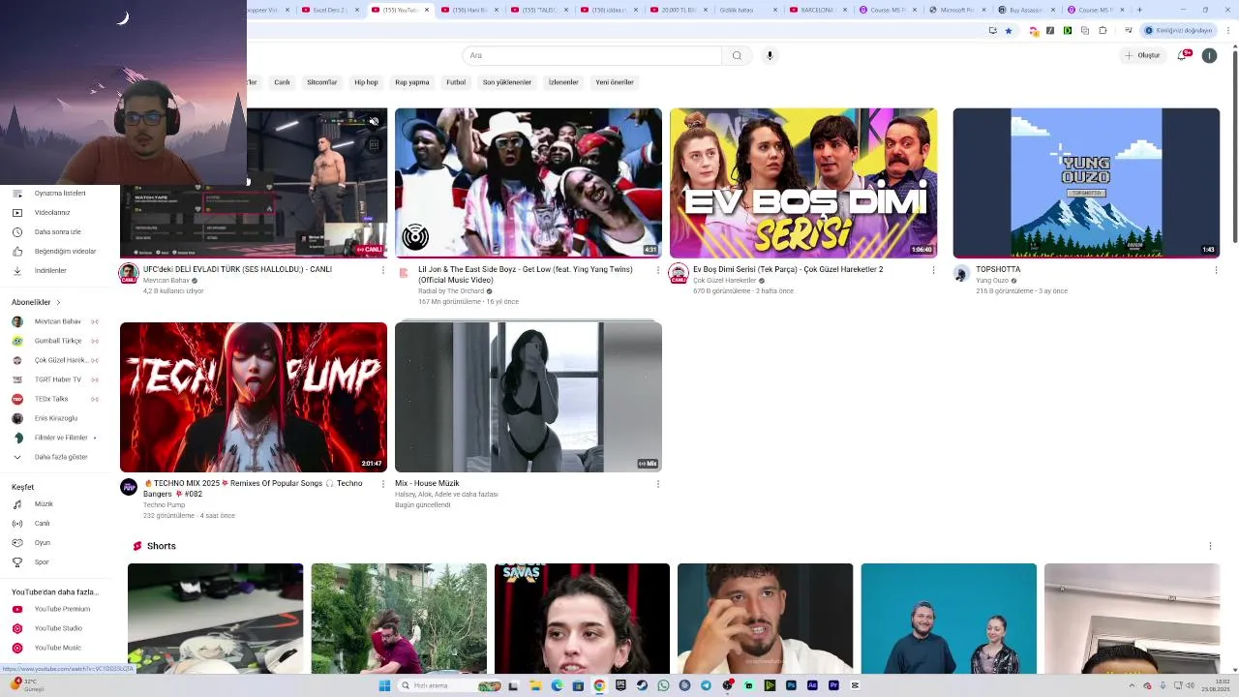Select the Son yüklenenler filter chip
Viewport: 1239px width, 697px height.
click(x=507, y=82)
